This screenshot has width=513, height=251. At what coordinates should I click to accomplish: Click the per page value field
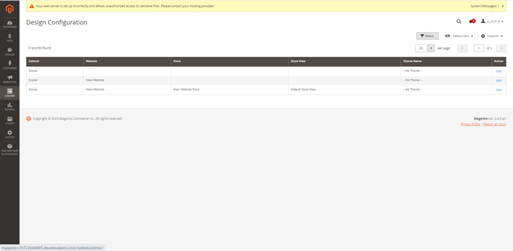pos(421,48)
